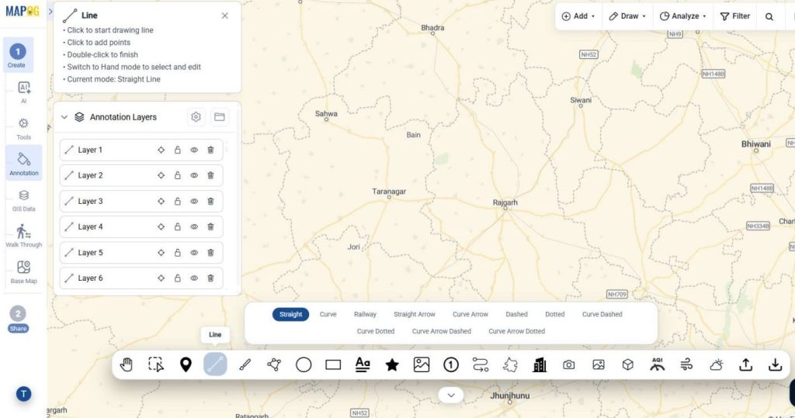Click the buildings tool icon
The width and height of the screenshot is (795, 418).
[540, 364]
